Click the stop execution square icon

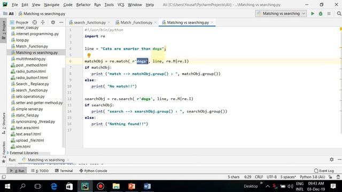[329, 13]
